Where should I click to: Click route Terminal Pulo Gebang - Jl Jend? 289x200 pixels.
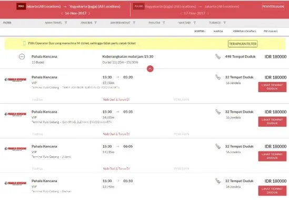tap(51, 157)
